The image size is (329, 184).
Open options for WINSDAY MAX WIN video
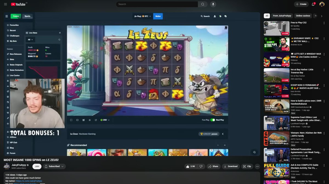324,54
